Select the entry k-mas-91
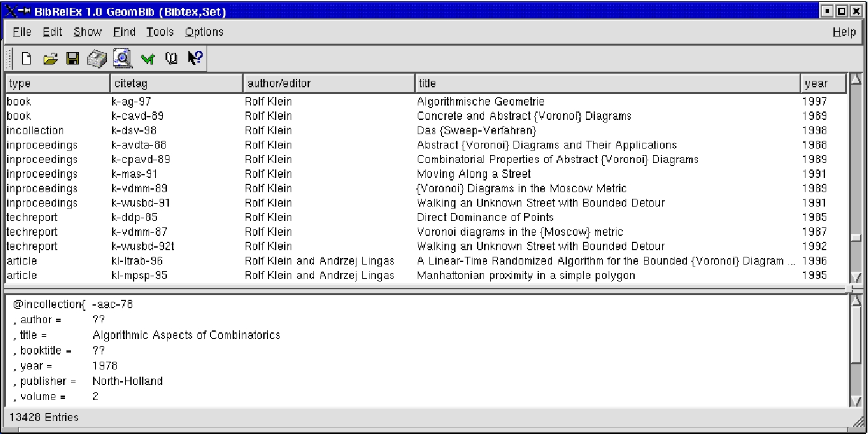The width and height of the screenshot is (868, 434). coord(426,174)
